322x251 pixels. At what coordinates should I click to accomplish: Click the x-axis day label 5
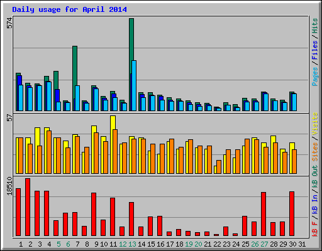pos(58,244)
